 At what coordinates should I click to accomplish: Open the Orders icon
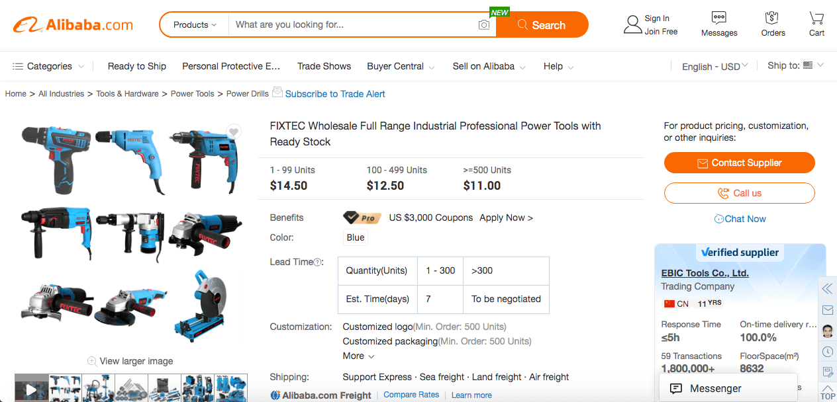point(772,18)
